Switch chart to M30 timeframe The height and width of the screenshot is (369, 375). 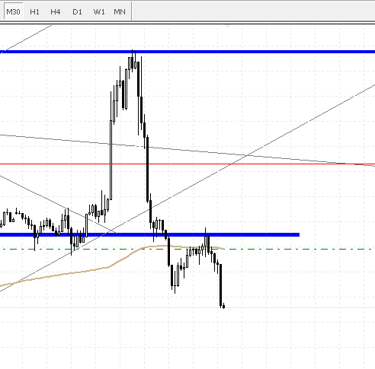click(x=13, y=11)
